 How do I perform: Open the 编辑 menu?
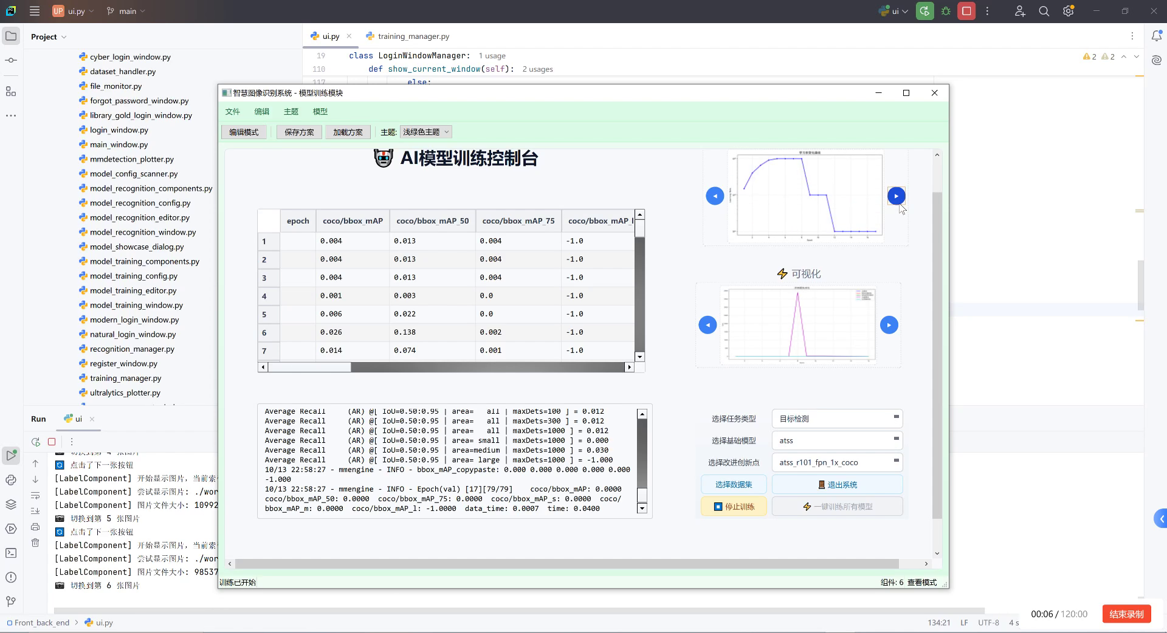point(262,111)
